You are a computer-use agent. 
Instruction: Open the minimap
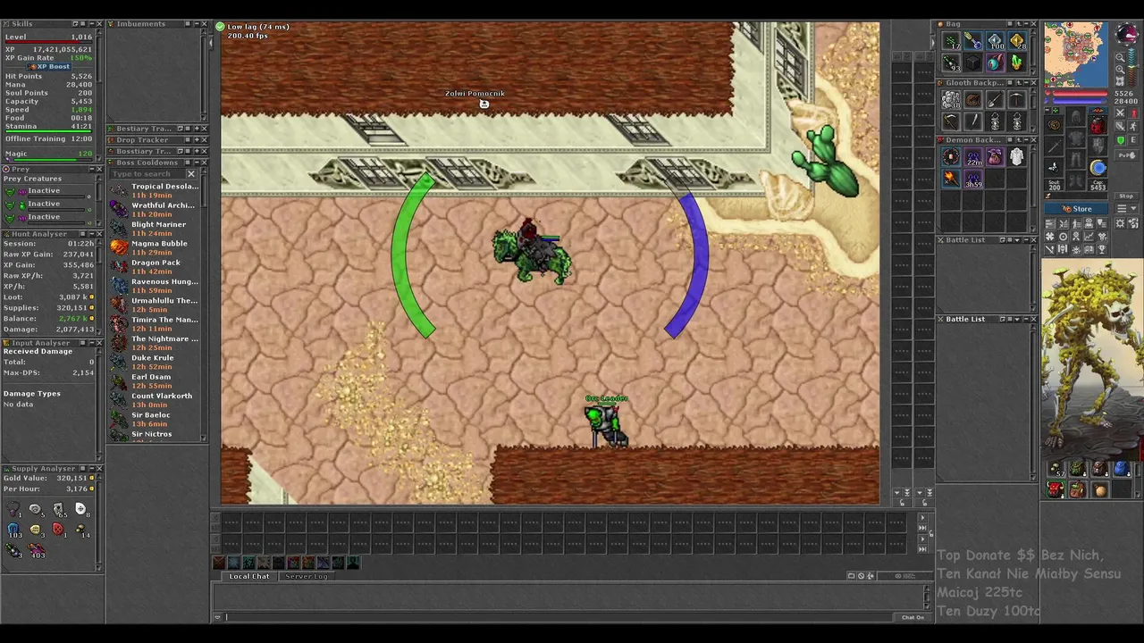1076,54
